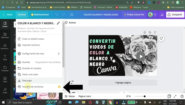The width and height of the screenshot is (185, 105).
Task: Open the Timebucks bookmark
Action: pyautogui.click(x=86, y=7)
